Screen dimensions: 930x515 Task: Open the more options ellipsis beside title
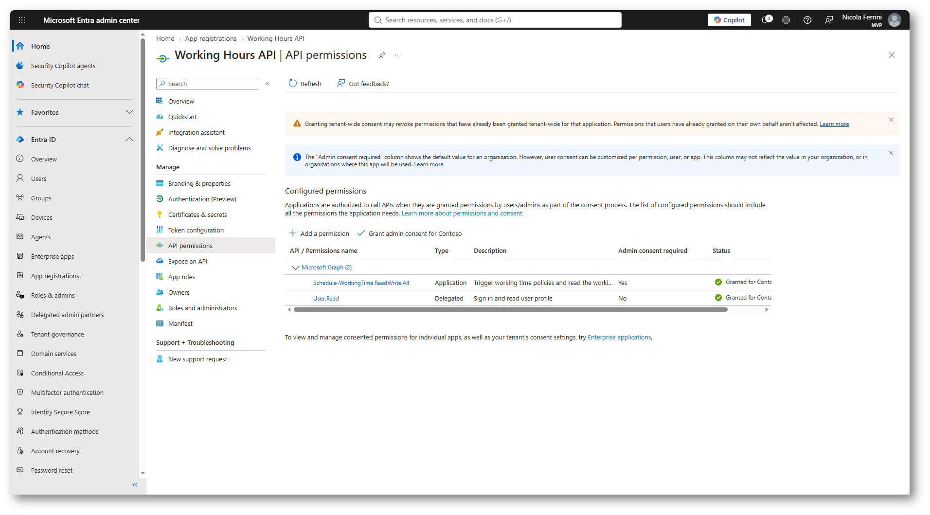(398, 55)
